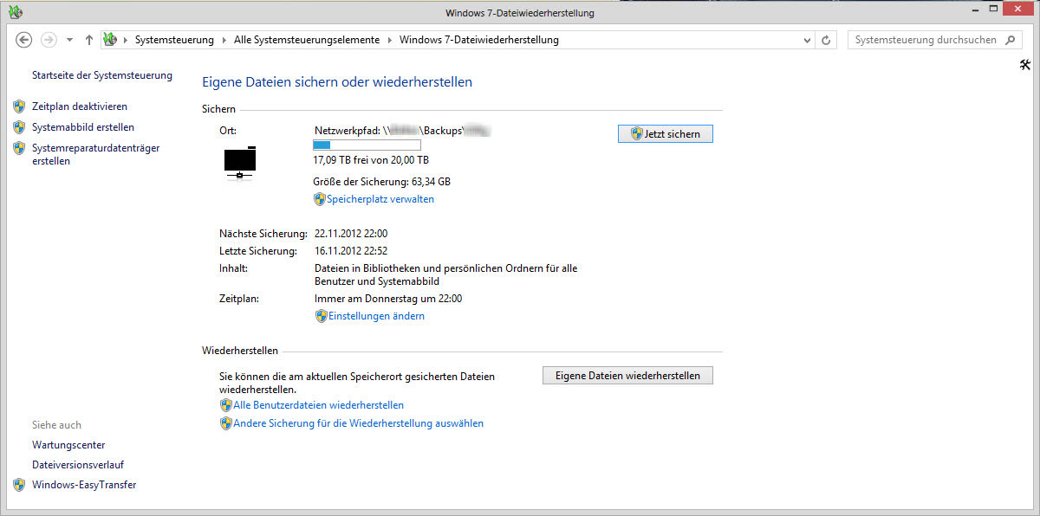Select the Alle Systemsteuerungselemente breadcrumb

pyautogui.click(x=307, y=40)
